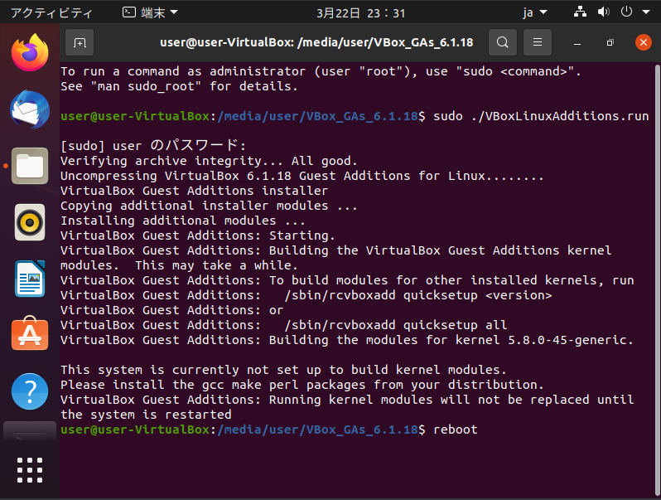Click the terminal vertical scrollbar
The width and height of the screenshot is (661, 500).
pos(657,279)
